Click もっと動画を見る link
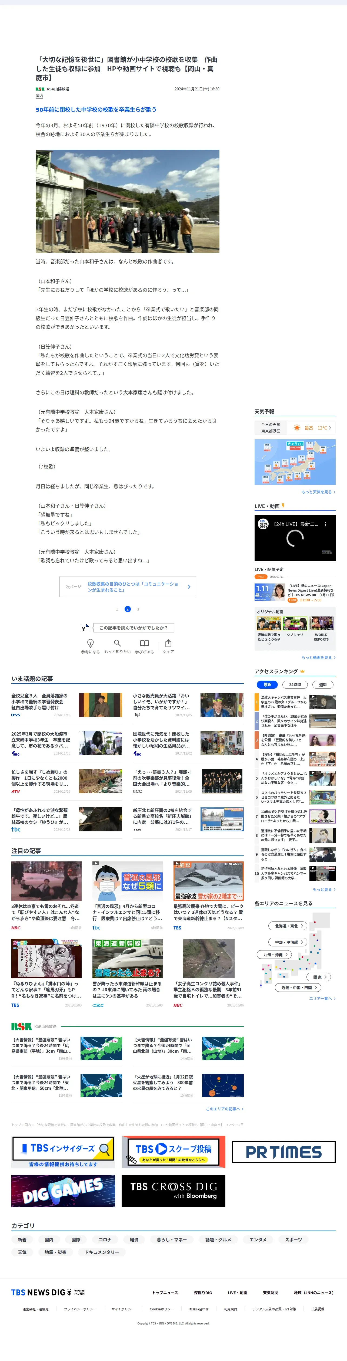The width and height of the screenshot is (347, 1361). [318, 658]
